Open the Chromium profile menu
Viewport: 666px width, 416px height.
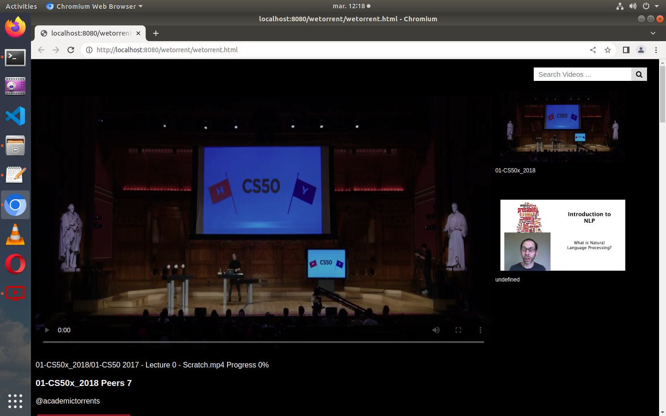pyautogui.click(x=641, y=50)
